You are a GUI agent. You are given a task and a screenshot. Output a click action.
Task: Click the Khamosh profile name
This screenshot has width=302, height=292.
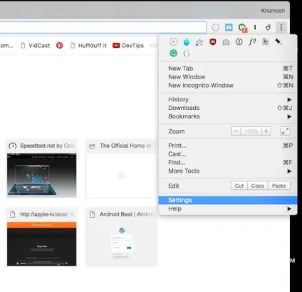[273, 11]
